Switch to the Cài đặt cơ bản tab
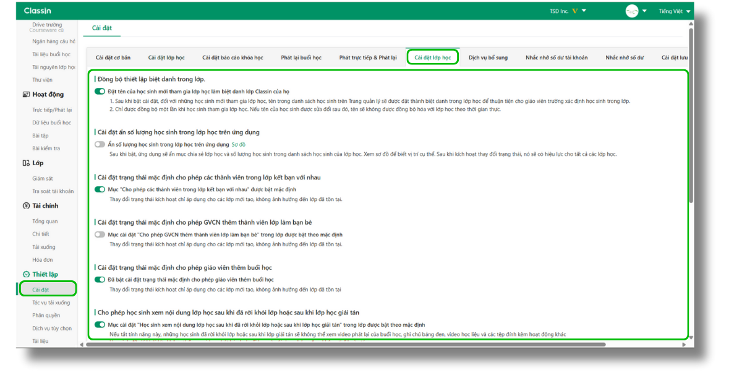Image resolution: width=734 pixels, height=375 pixels. point(113,58)
